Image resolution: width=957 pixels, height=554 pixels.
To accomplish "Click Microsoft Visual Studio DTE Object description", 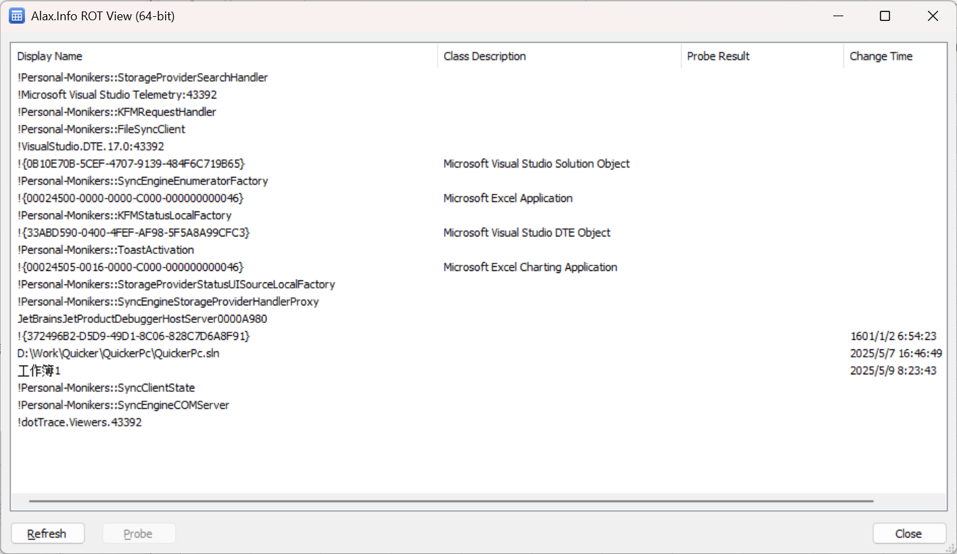I will point(527,232).
